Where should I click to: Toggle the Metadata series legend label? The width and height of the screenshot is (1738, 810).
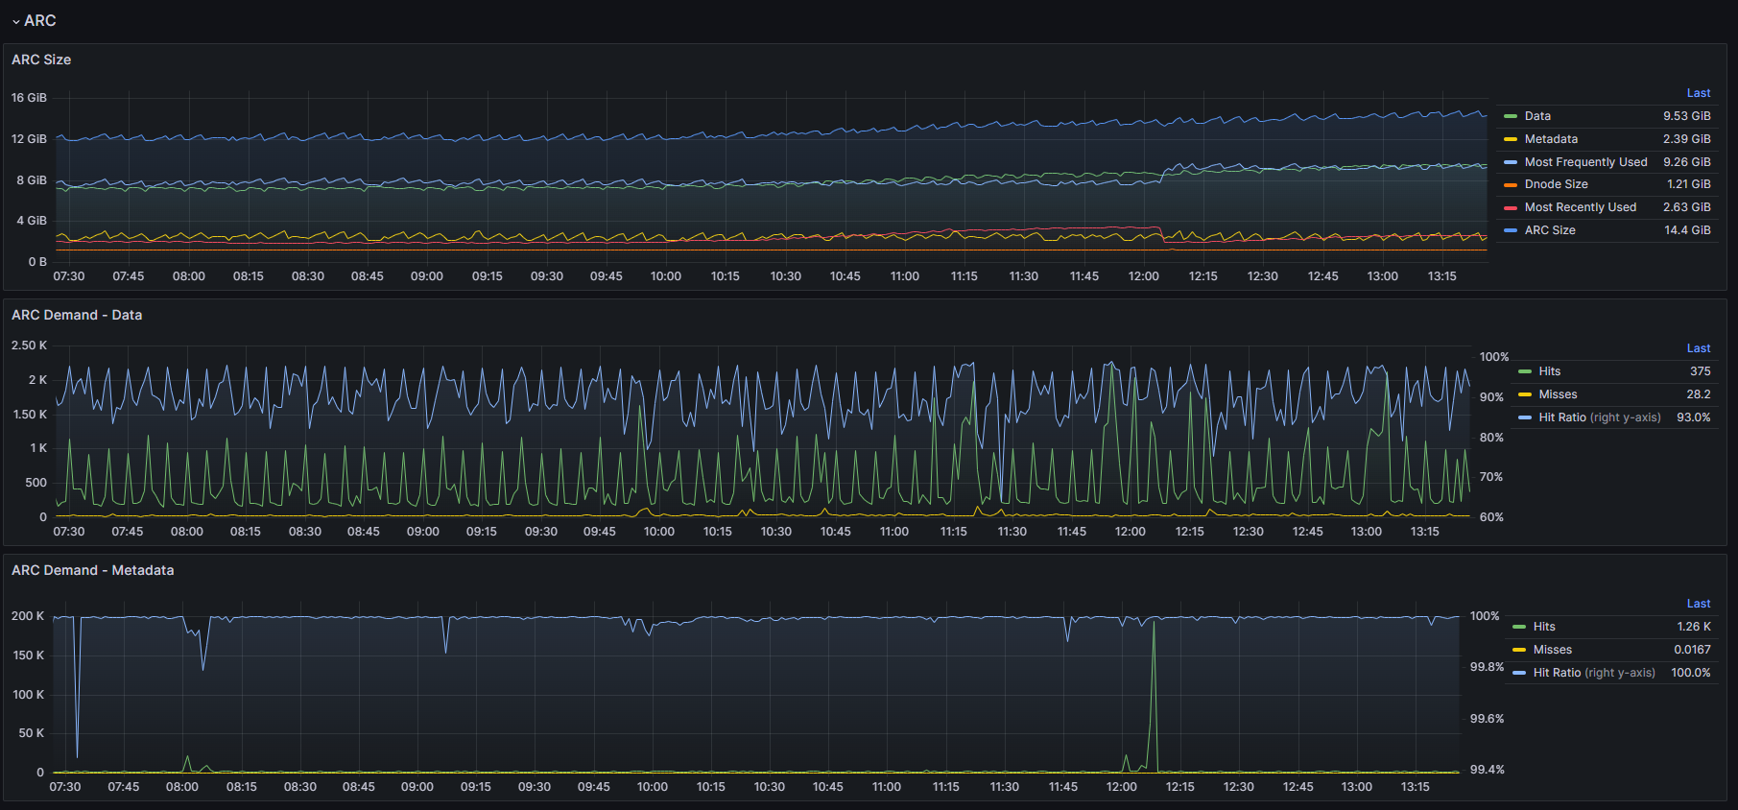coord(1551,139)
